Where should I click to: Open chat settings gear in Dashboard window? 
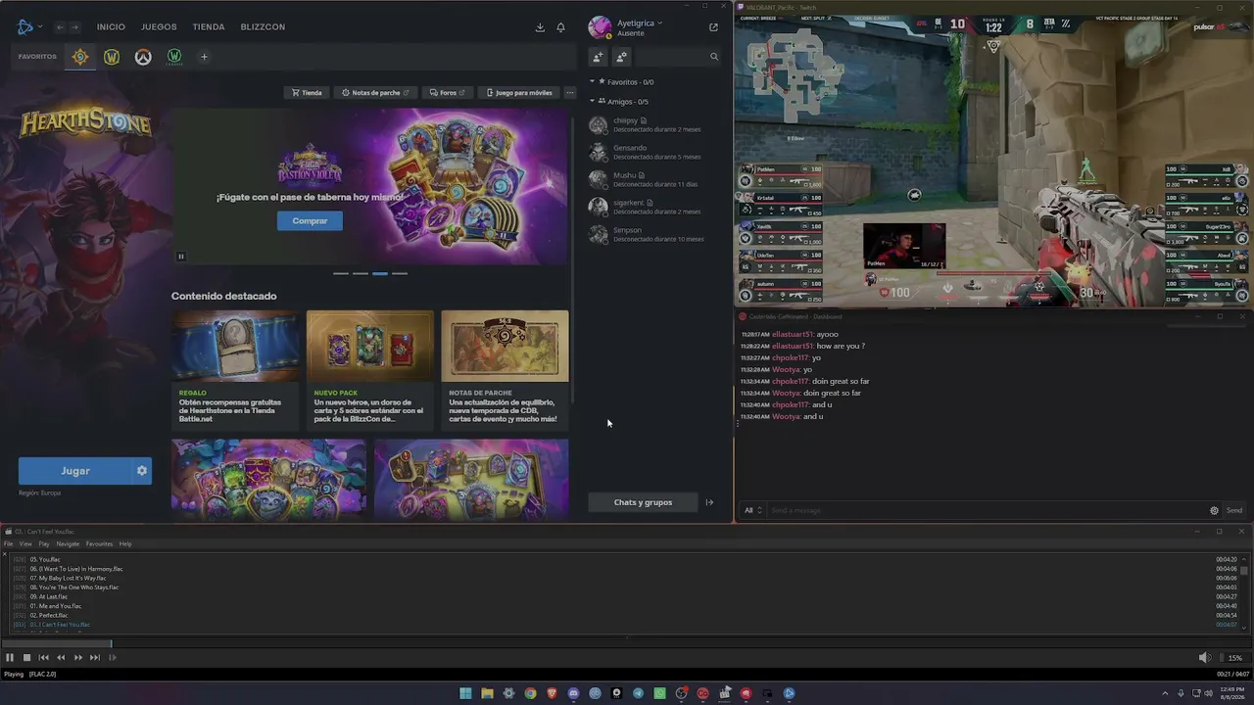click(1214, 510)
